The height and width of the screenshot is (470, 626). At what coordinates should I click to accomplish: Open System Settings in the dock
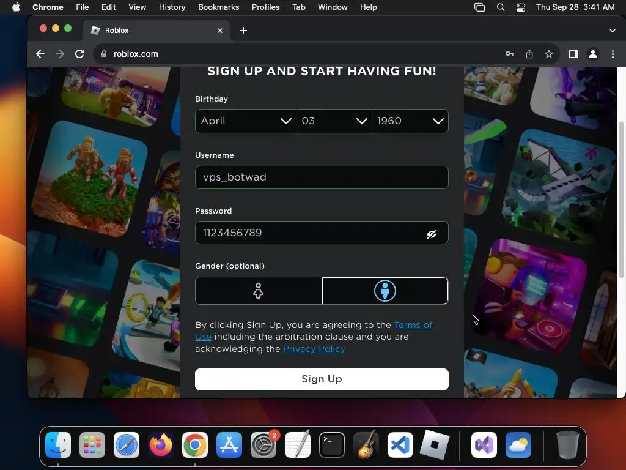(x=263, y=445)
